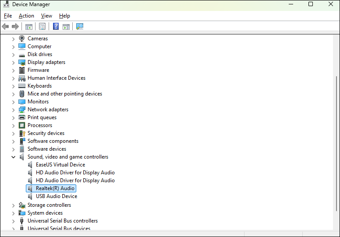Click Scan for hardware changes icon

80,26
